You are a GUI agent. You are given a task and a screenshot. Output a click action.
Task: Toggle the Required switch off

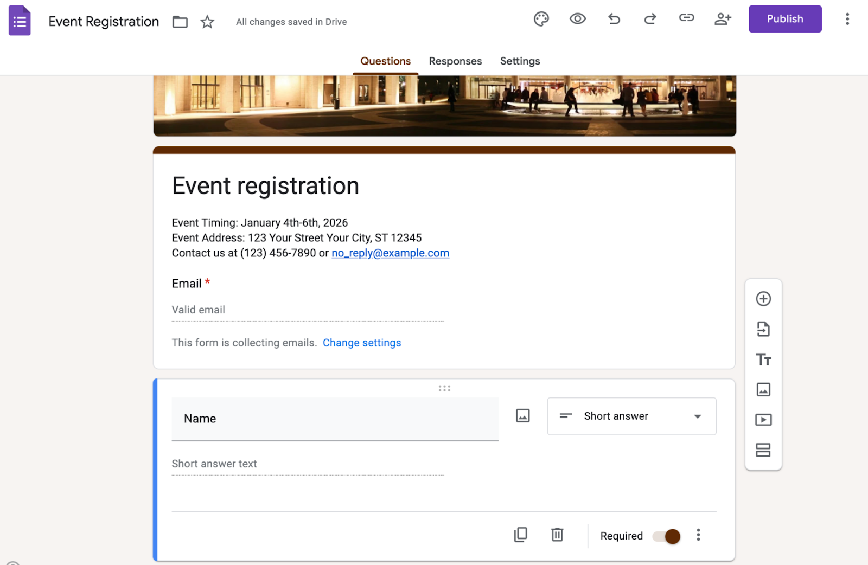click(x=667, y=536)
